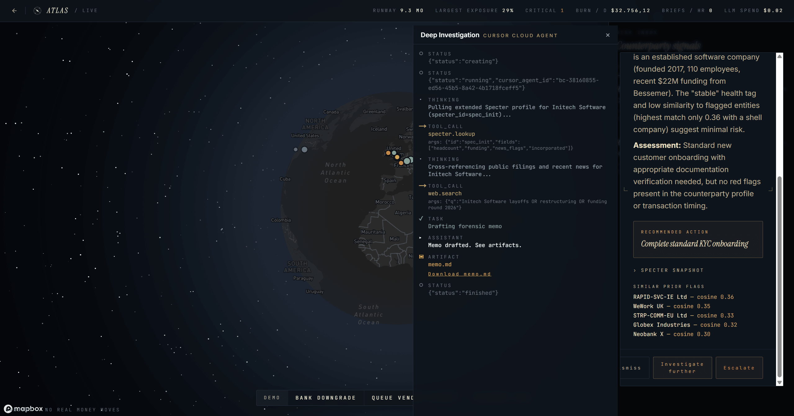Click the Largest Exposure 29% metric

[x=474, y=11]
